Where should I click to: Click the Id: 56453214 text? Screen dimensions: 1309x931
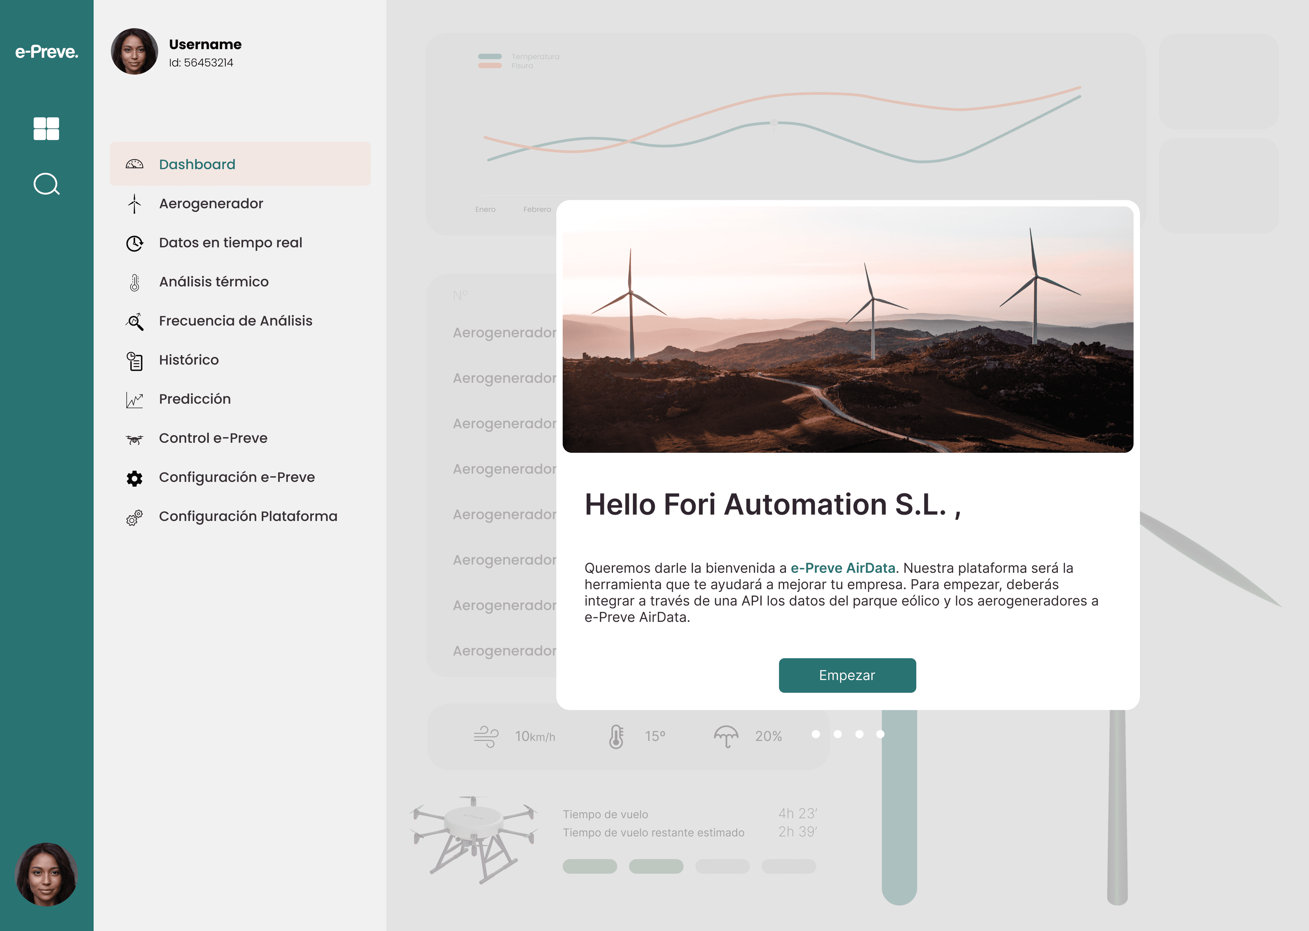tap(201, 62)
